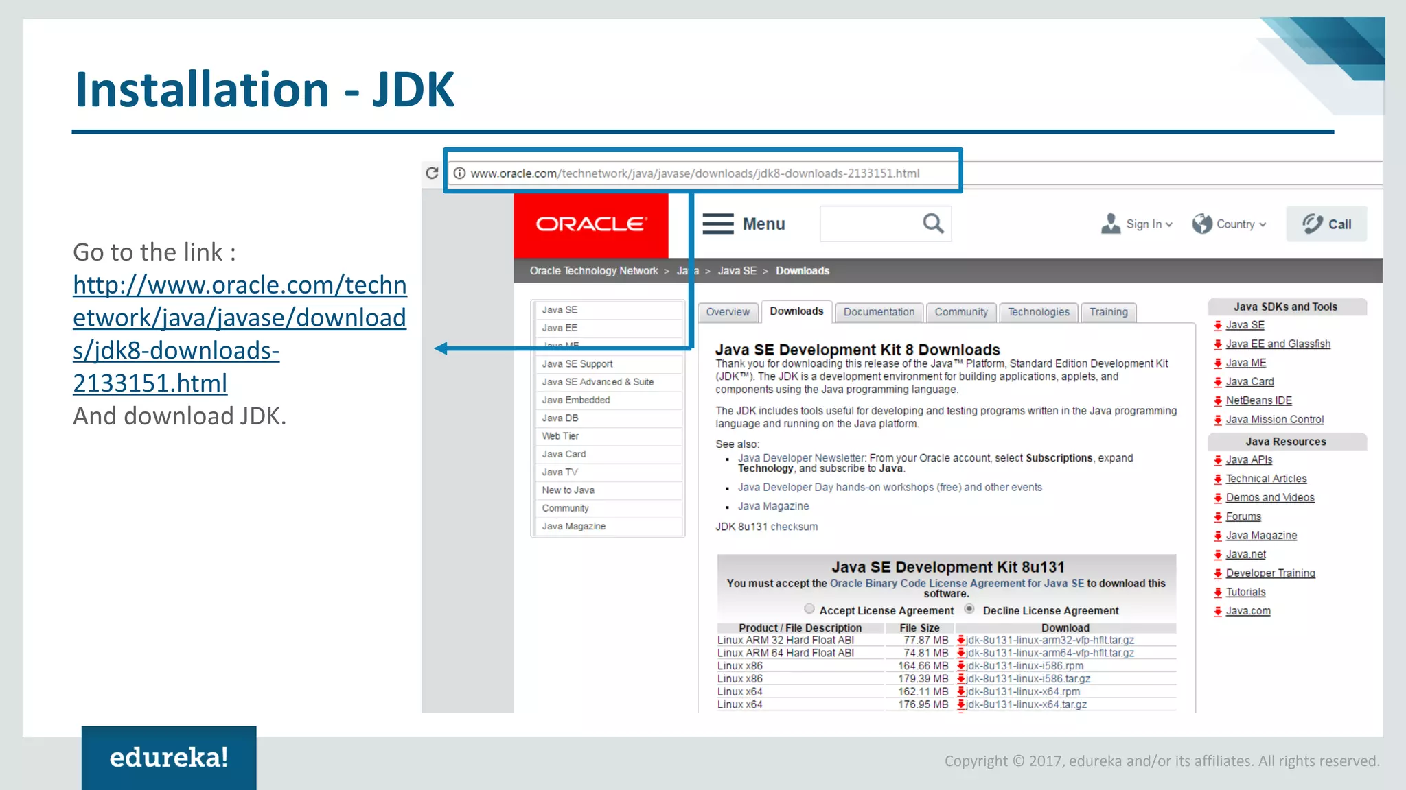Click Java Magazine link under See also
The width and height of the screenshot is (1406, 790).
[x=773, y=506]
